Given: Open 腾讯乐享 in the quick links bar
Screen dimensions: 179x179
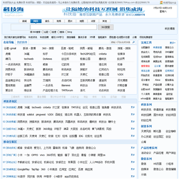Looking at the screenshot, I should [83, 37].
